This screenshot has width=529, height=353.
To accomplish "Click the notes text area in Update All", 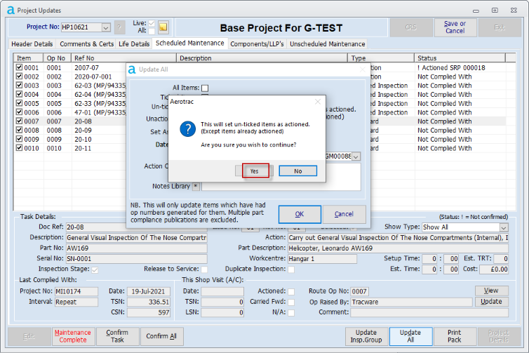I will point(281,177).
